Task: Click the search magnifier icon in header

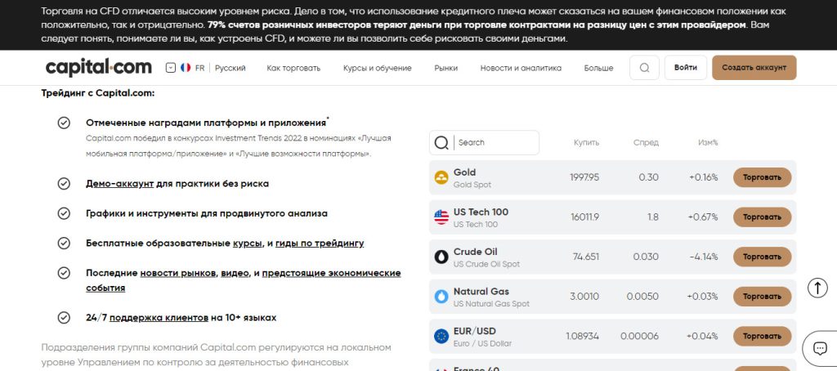Action: click(644, 68)
